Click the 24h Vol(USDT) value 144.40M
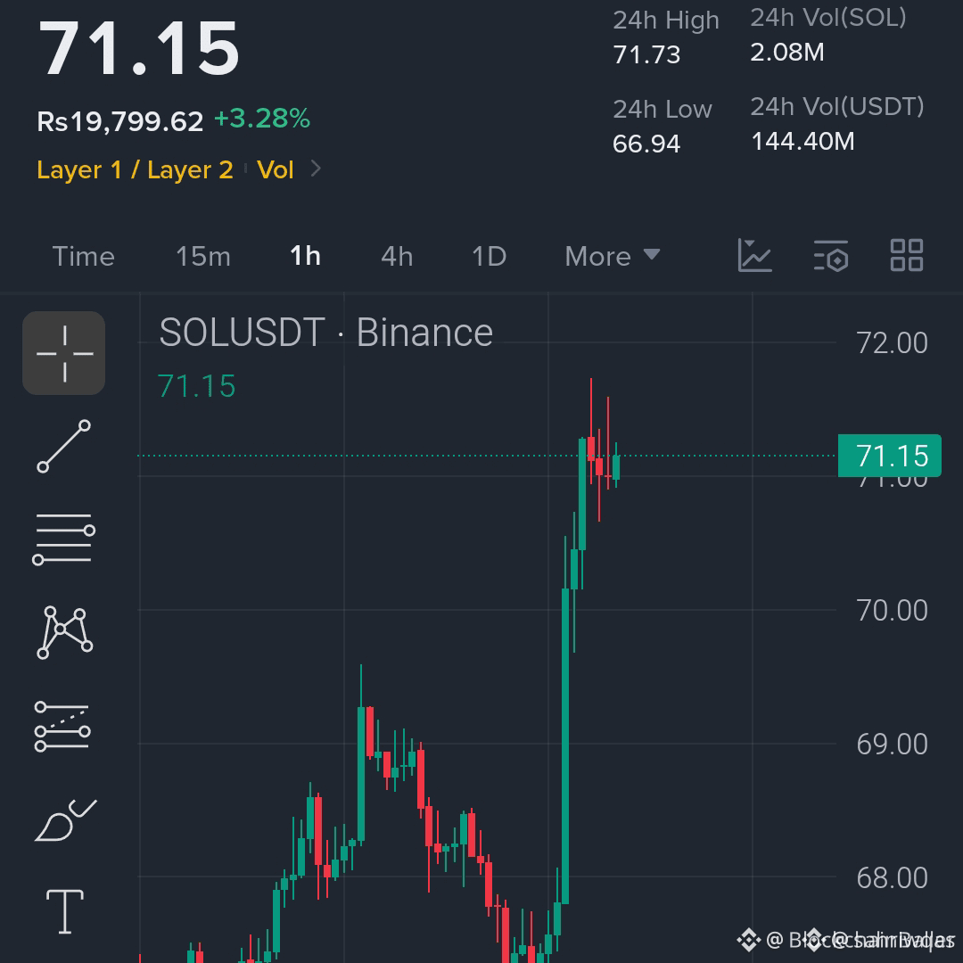 pos(802,141)
